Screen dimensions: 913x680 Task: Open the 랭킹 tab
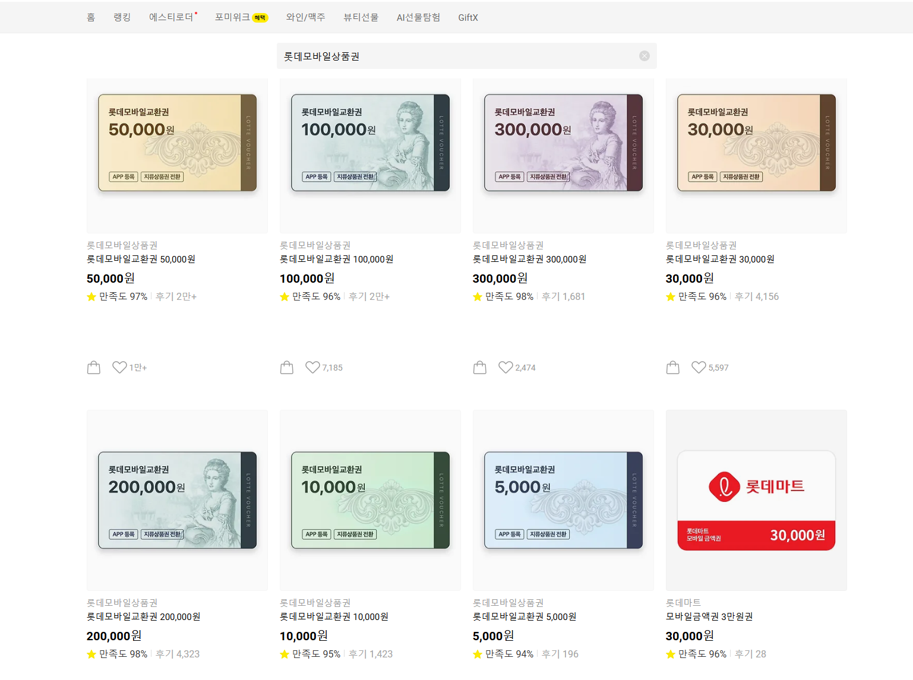[x=122, y=17]
